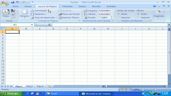Click the zoom out minus button
This screenshot has height=96, width=171.
143,90
